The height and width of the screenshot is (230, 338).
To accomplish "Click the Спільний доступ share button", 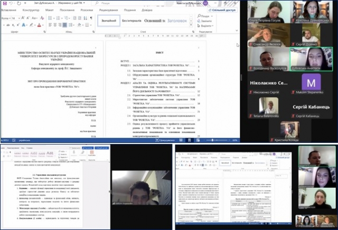I will [x=223, y=9].
